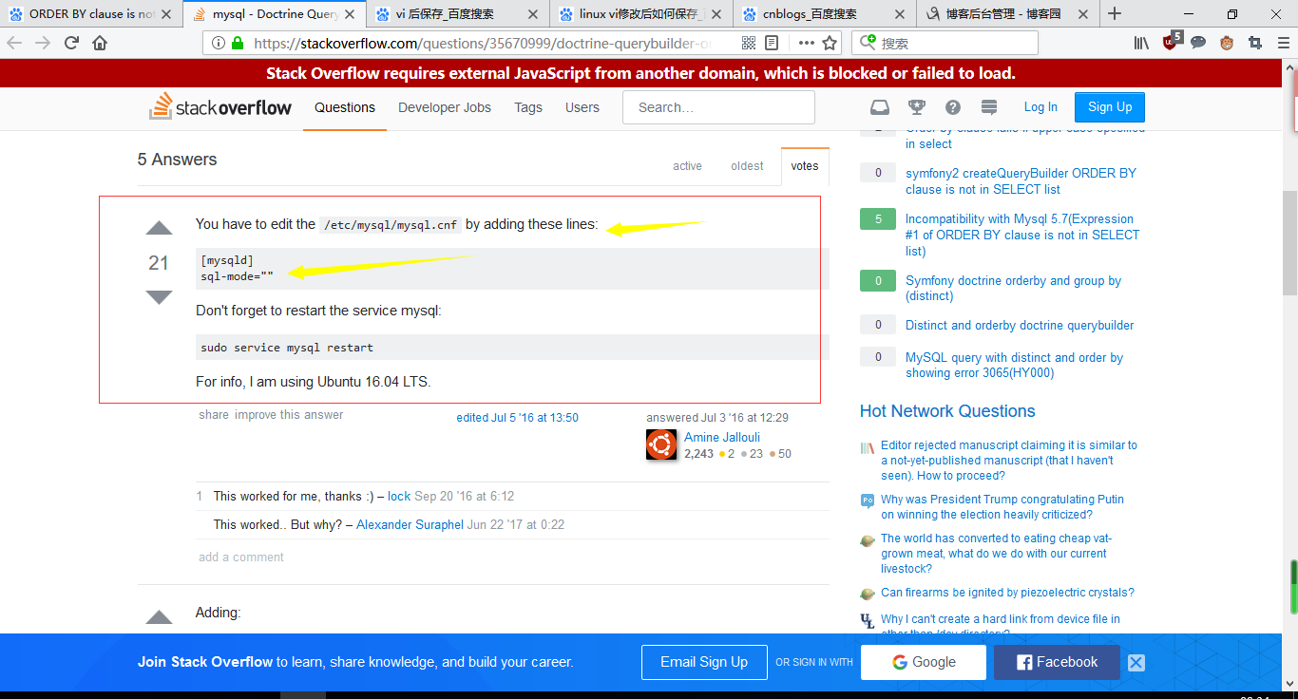Bookmark this page with the star icon
Screen dimensions: 1298x699
[830, 43]
